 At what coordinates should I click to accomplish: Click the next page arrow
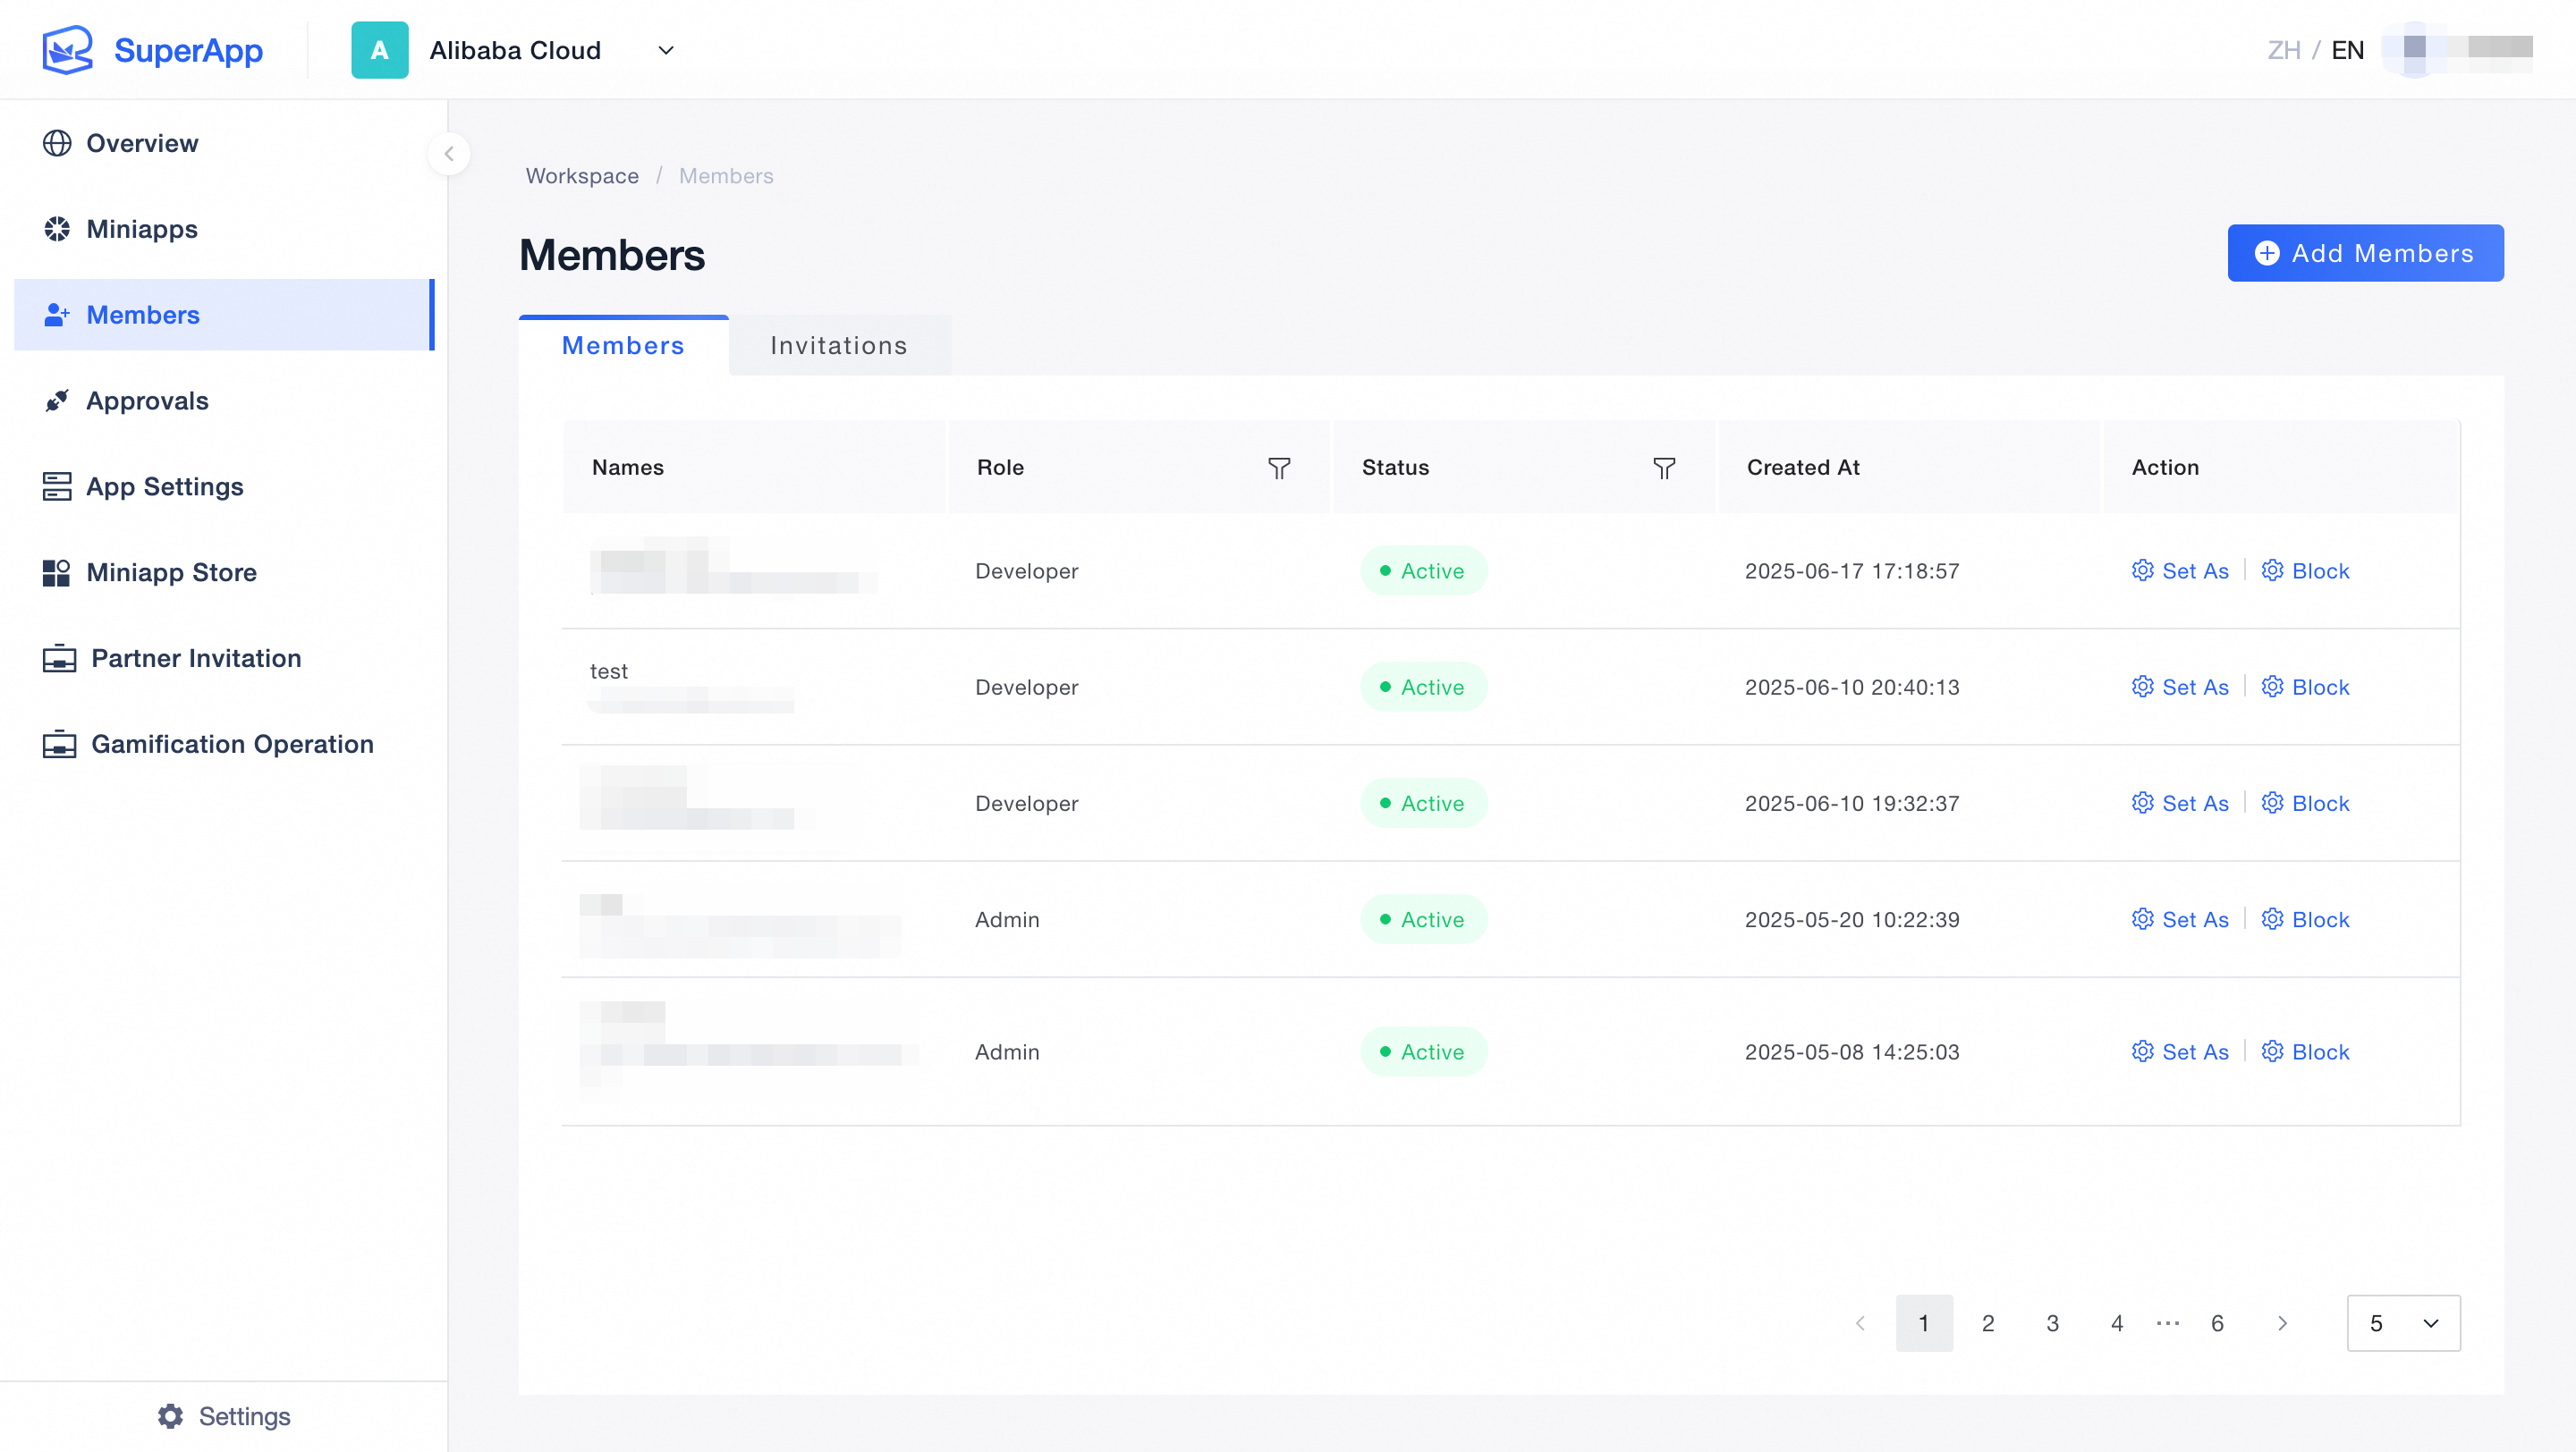click(x=2282, y=1323)
